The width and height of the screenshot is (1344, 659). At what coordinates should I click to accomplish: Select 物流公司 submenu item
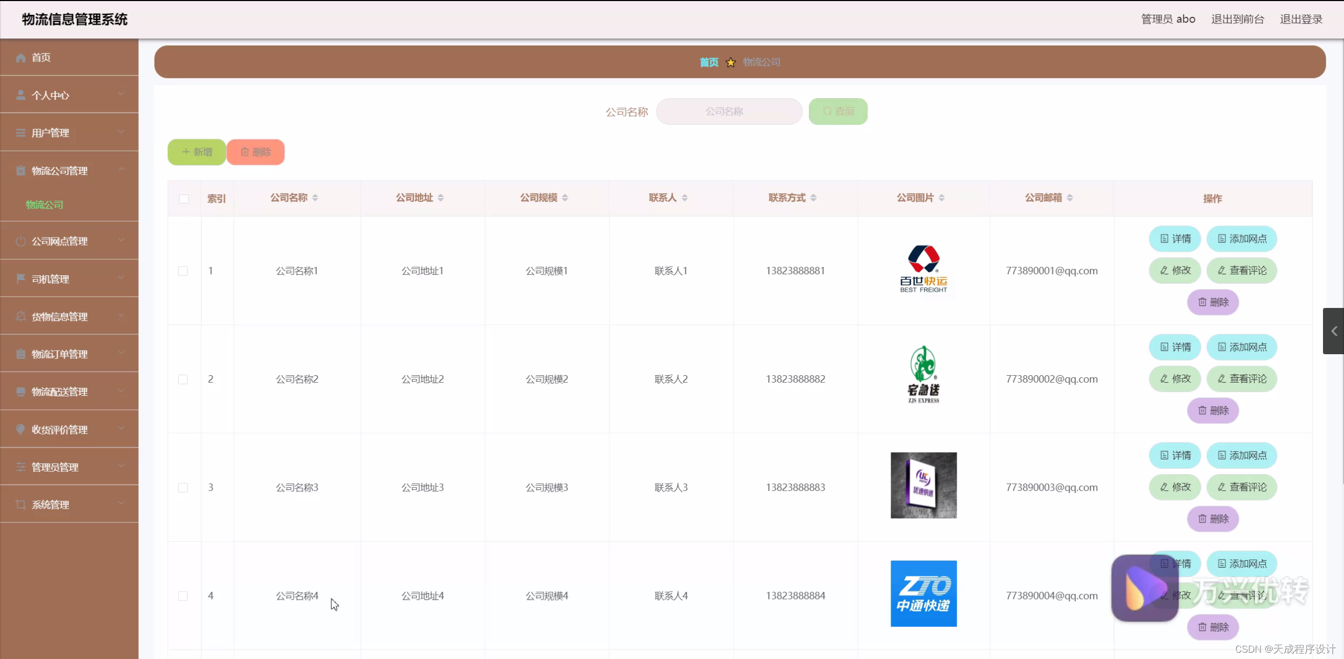click(x=45, y=205)
